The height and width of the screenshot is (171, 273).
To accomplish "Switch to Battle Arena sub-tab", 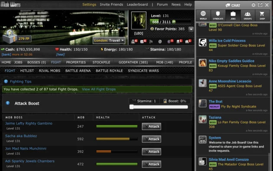I will (x=78, y=71).
